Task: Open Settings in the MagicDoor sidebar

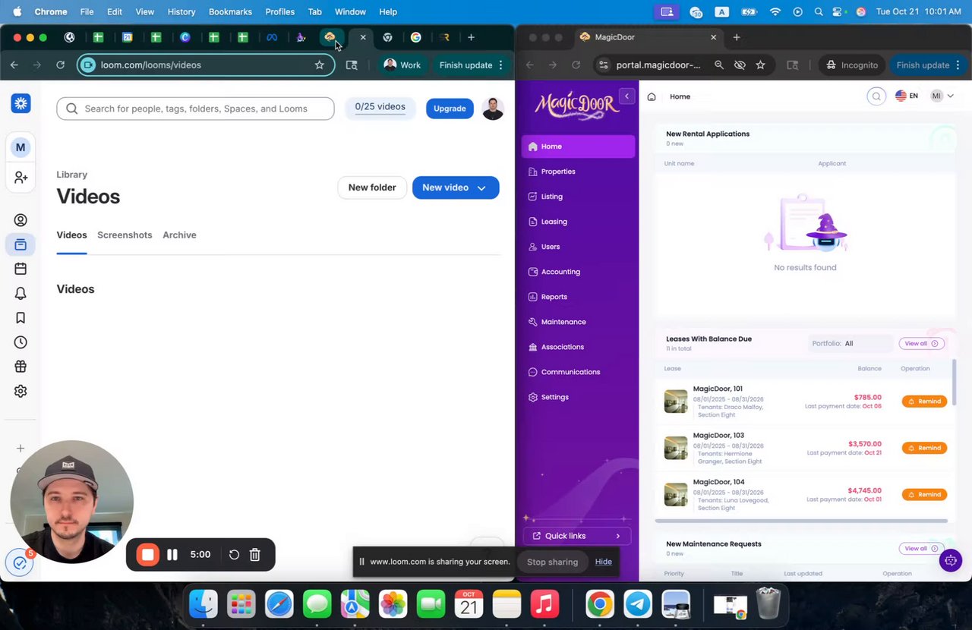Action: click(578, 397)
